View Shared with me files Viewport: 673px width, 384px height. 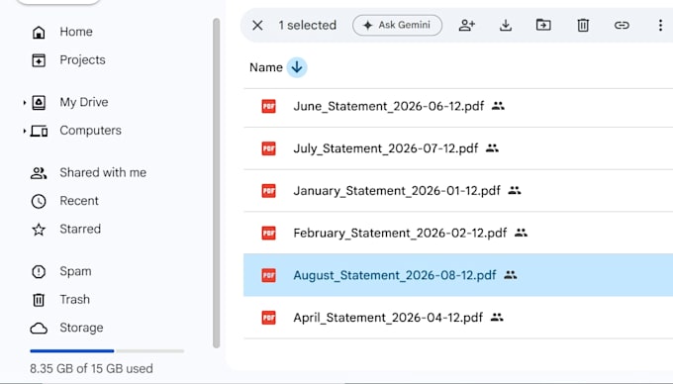(x=103, y=172)
